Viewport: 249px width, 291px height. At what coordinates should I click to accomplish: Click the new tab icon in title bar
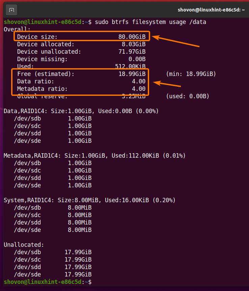pyautogui.click(x=11, y=10)
